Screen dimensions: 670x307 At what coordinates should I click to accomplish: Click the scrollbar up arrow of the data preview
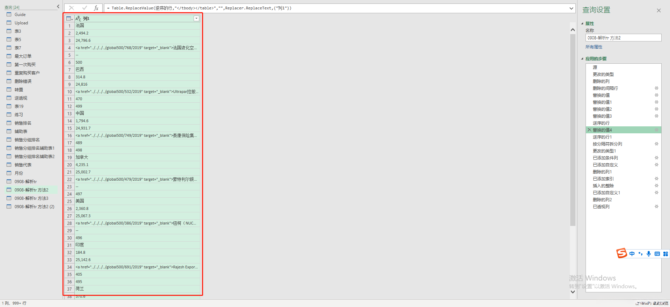click(573, 30)
